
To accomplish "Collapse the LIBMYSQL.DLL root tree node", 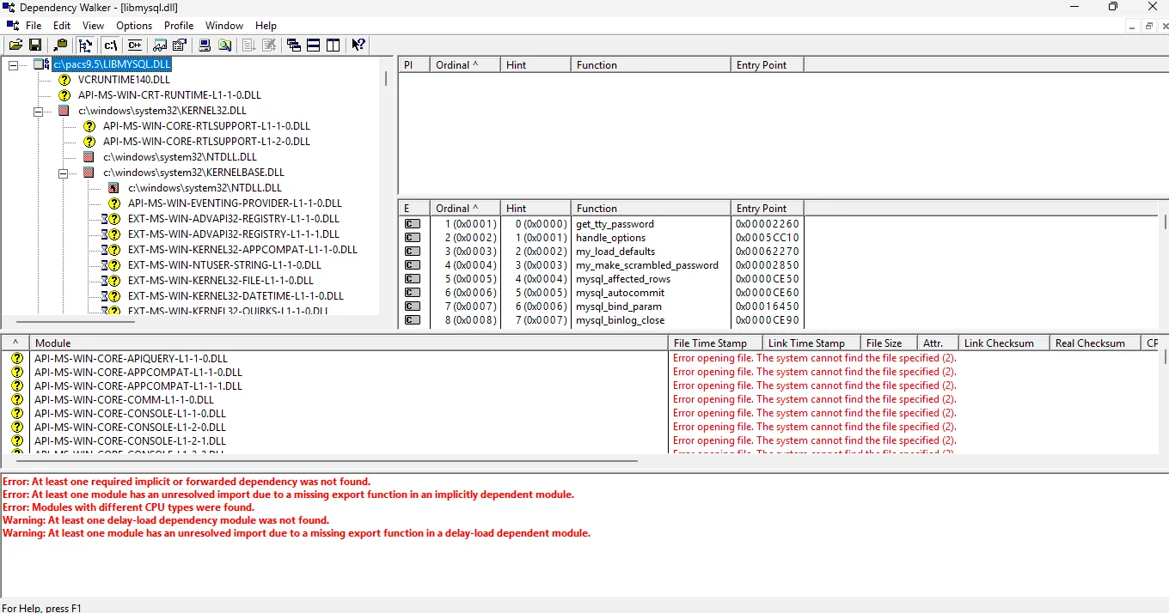I will pyautogui.click(x=13, y=65).
